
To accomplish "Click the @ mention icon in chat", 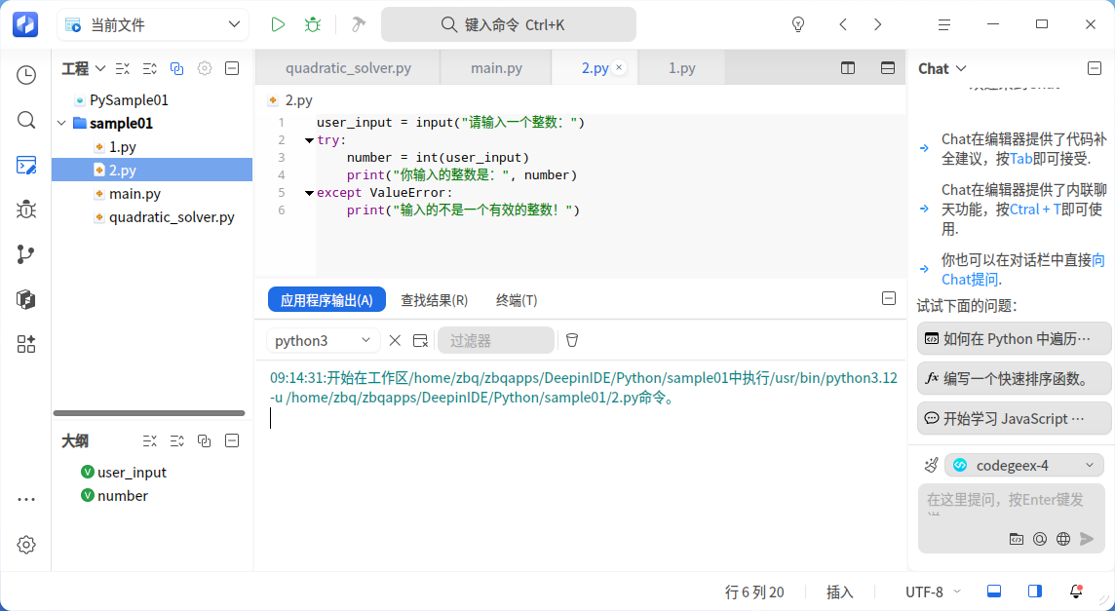I will tap(1040, 539).
